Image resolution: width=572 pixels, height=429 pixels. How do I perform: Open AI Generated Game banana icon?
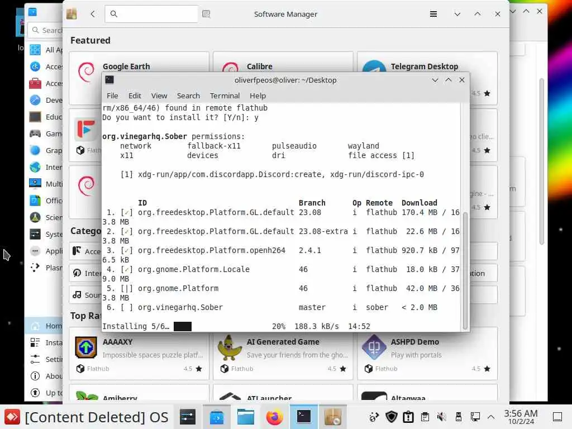click(230, 347)
